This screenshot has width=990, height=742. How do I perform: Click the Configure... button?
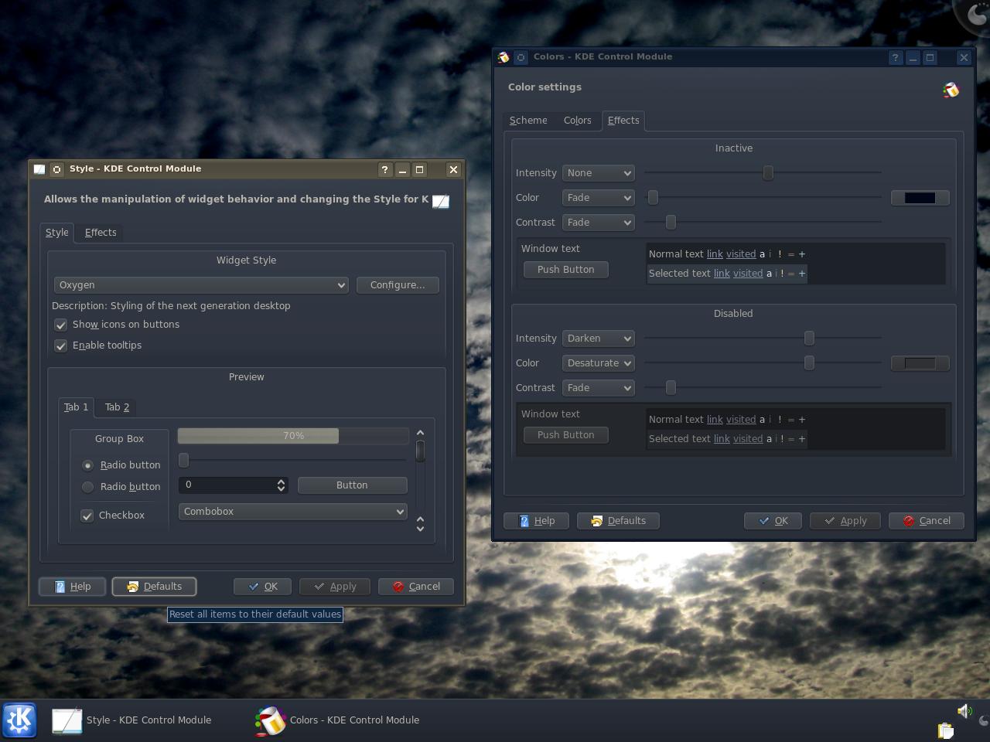tap(398, 285)
